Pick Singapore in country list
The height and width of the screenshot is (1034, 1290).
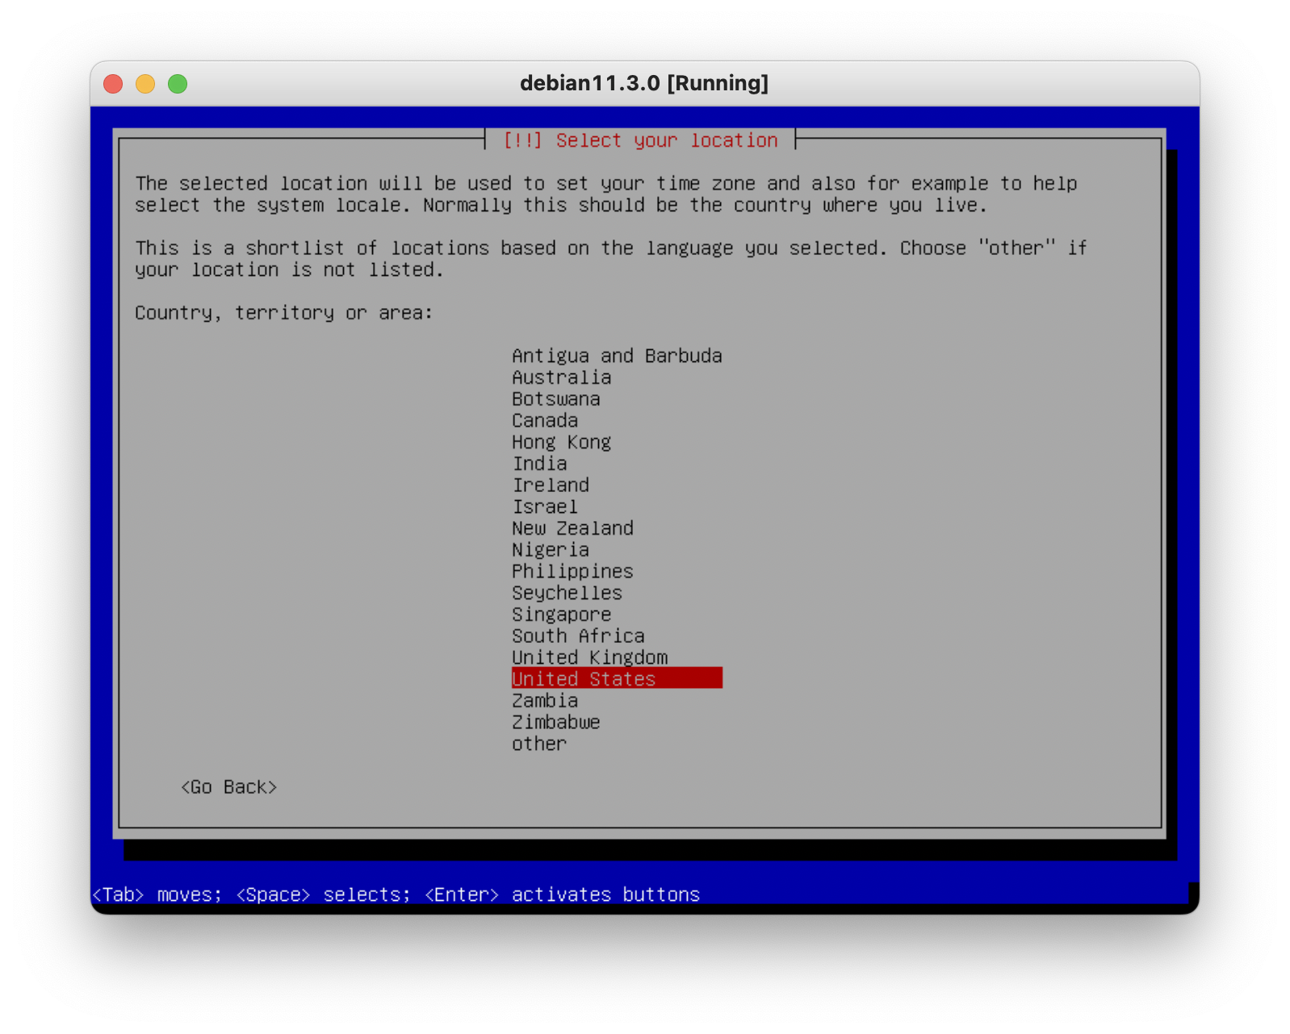tap(561, 615)
